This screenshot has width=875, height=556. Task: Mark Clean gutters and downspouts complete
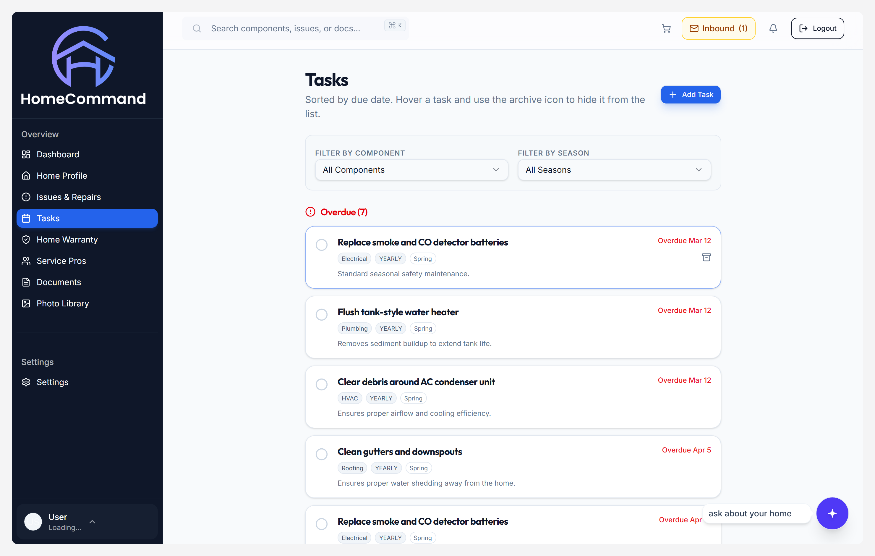(321, 454)
